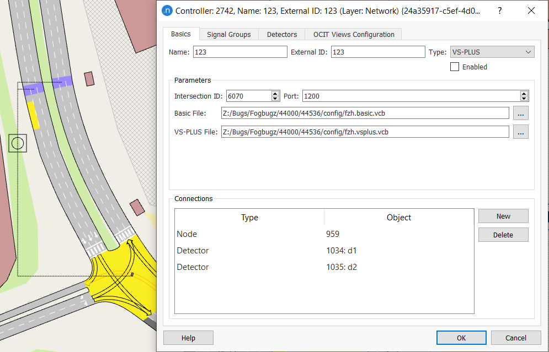This screenshot has width=549, height=352.
Task: Browse for Basic File with ellipsis button
Action: tap(520, 113)
